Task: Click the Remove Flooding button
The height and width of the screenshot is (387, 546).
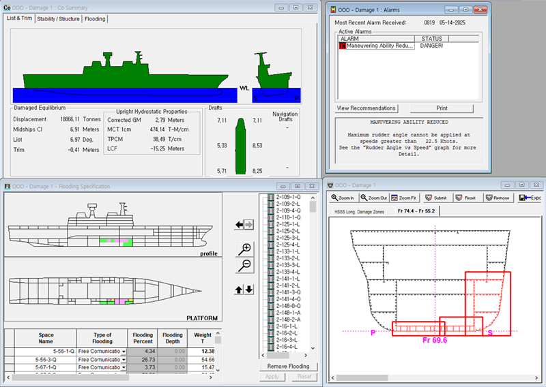Action: pyautogui.click(x=288, y=367)
